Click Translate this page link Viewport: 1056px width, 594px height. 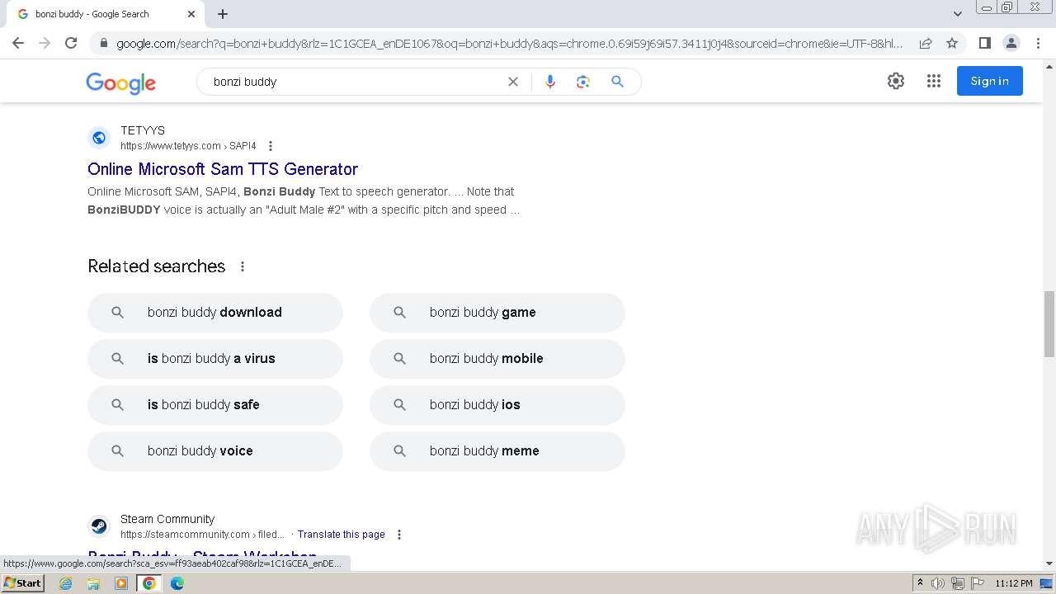pyautogui.click(x=342, y=535)
